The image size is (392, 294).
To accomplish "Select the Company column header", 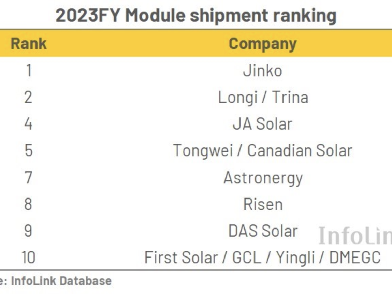I will (262, 44).
